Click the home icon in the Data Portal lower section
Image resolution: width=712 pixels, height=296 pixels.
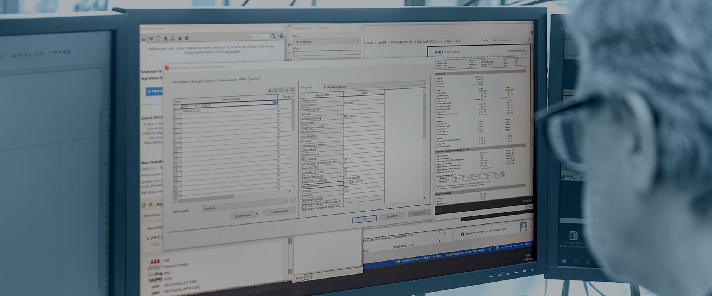(x=151, y=204)
